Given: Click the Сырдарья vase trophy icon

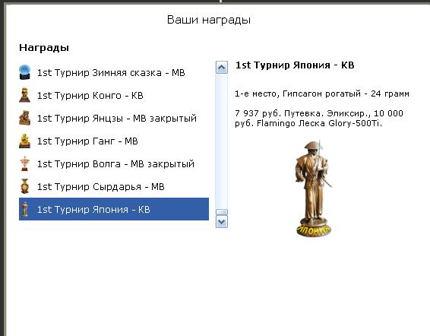Looking at the screenshot, I should tap(24, 186).
